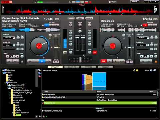Sync the right deck tempo
This screenshot has width=160, height=120.
(122, 61)
